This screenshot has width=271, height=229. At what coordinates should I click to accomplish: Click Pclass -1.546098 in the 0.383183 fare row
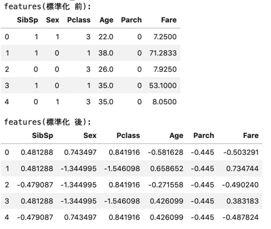pos(122,201)
